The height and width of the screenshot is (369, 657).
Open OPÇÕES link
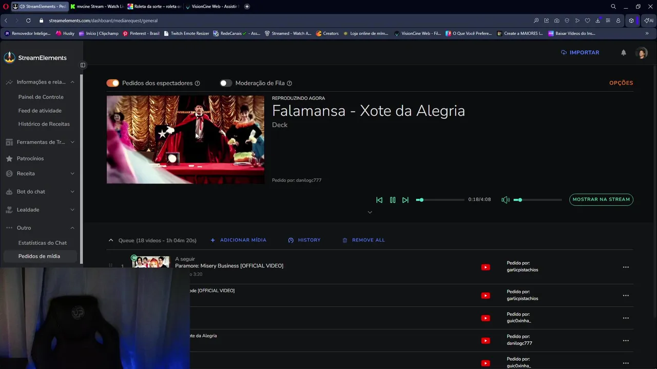(621, 83)
